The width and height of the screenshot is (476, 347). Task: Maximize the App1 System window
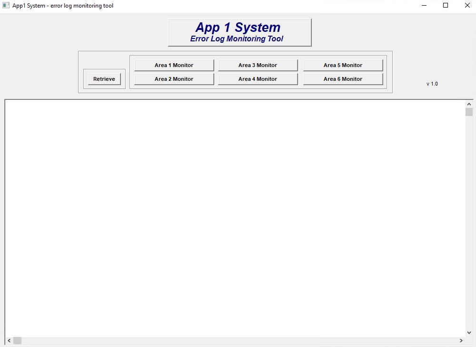(x=446, y=5)
